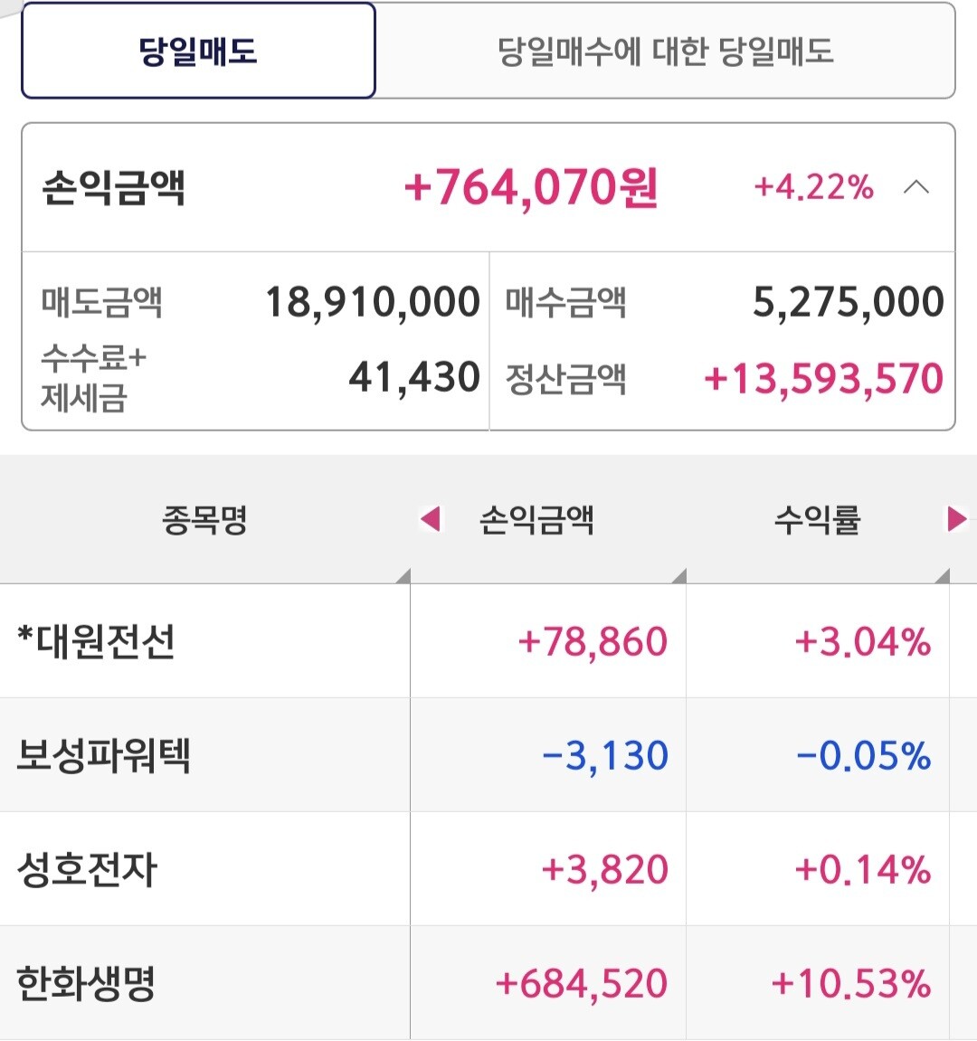Tap the 수수료+제세금 value 41,430
Viewport: 977px width, 1041px height.
(414, 378)
